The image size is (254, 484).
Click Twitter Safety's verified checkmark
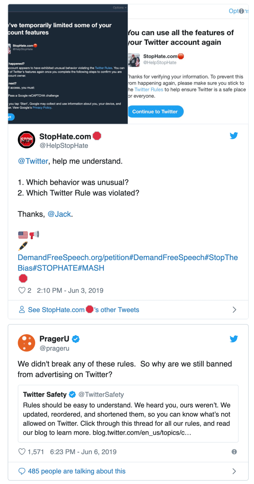pyautogui.click(x=72, y=395)
